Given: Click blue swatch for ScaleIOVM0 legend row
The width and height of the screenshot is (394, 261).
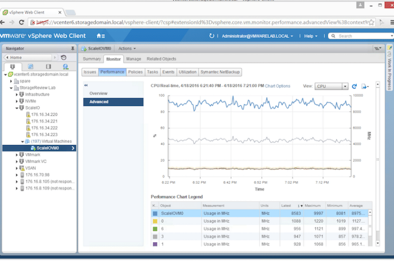Looking at the screenshot, I should (x=155, y=213).
